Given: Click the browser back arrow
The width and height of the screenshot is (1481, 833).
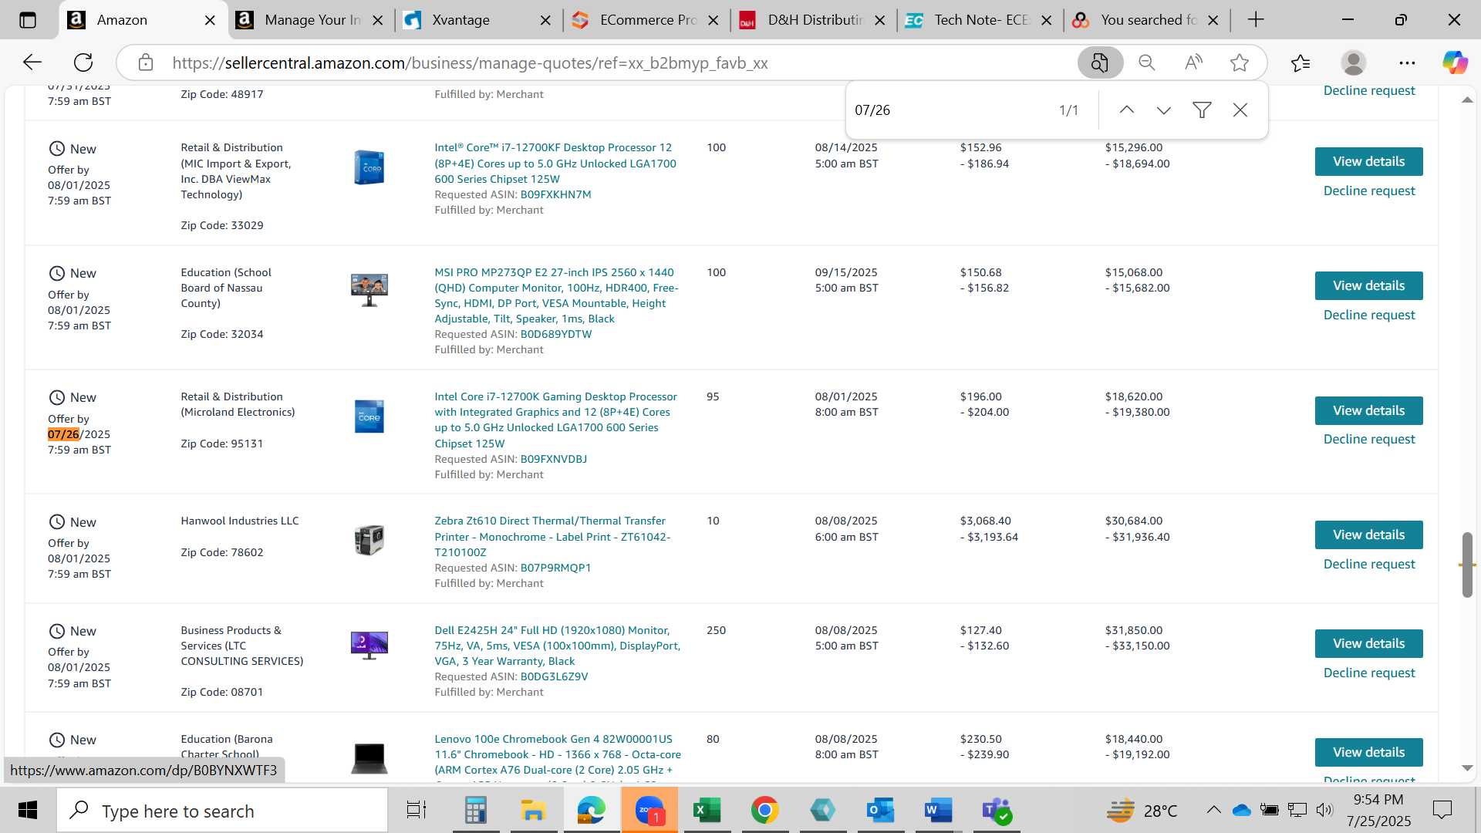Looking at the screenshot, I should [x=32, y=62].
